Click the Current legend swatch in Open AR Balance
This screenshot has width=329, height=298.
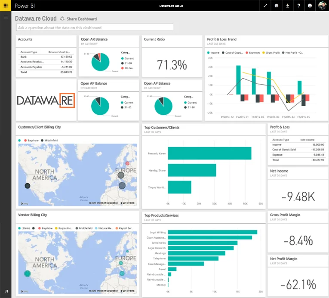(122, 58)
